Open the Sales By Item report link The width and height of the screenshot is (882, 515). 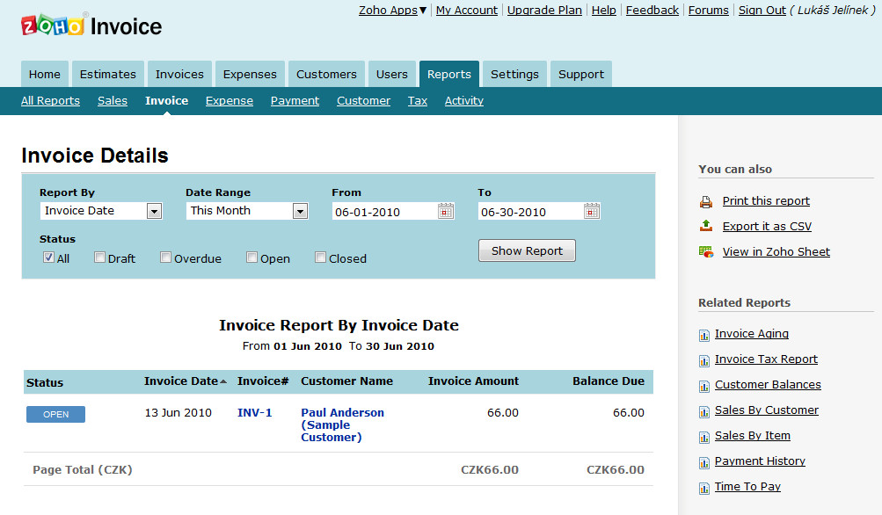click(x=753, y=435)
